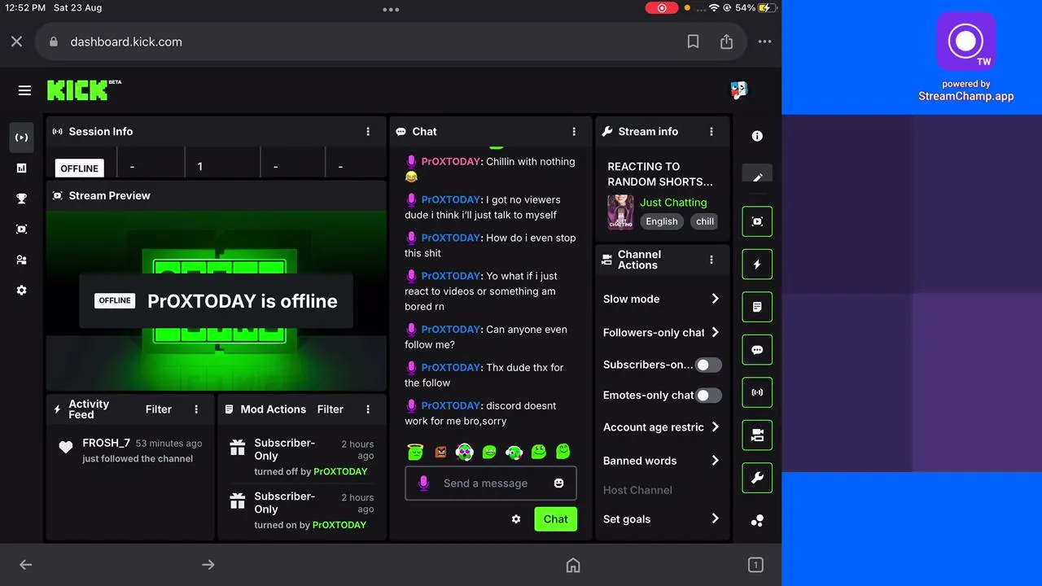Bookmark the page with bookmark icon

pyautogui.click(x=693, y=42)
